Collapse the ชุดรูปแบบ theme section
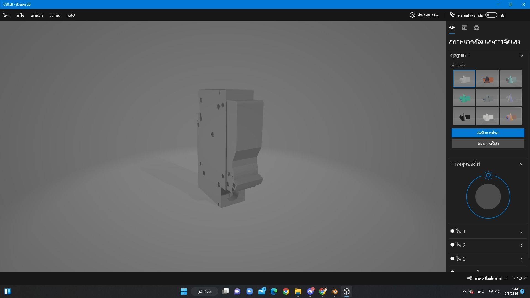This screenshot has width=530, height=298. tap(522, 55)
